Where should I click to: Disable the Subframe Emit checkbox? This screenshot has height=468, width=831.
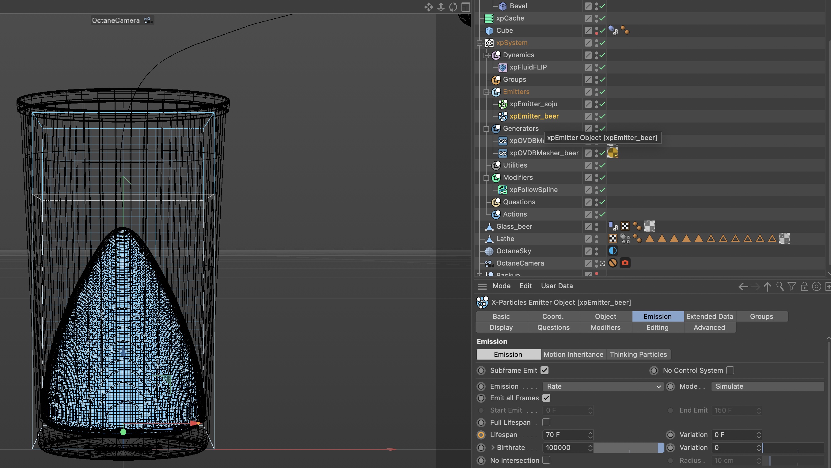[545, 370]
